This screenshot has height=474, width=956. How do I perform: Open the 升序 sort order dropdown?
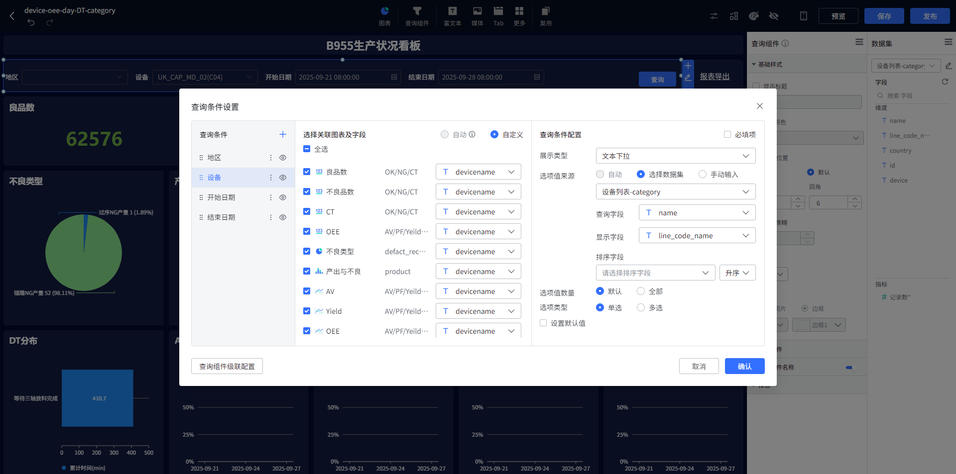point(737,273)
